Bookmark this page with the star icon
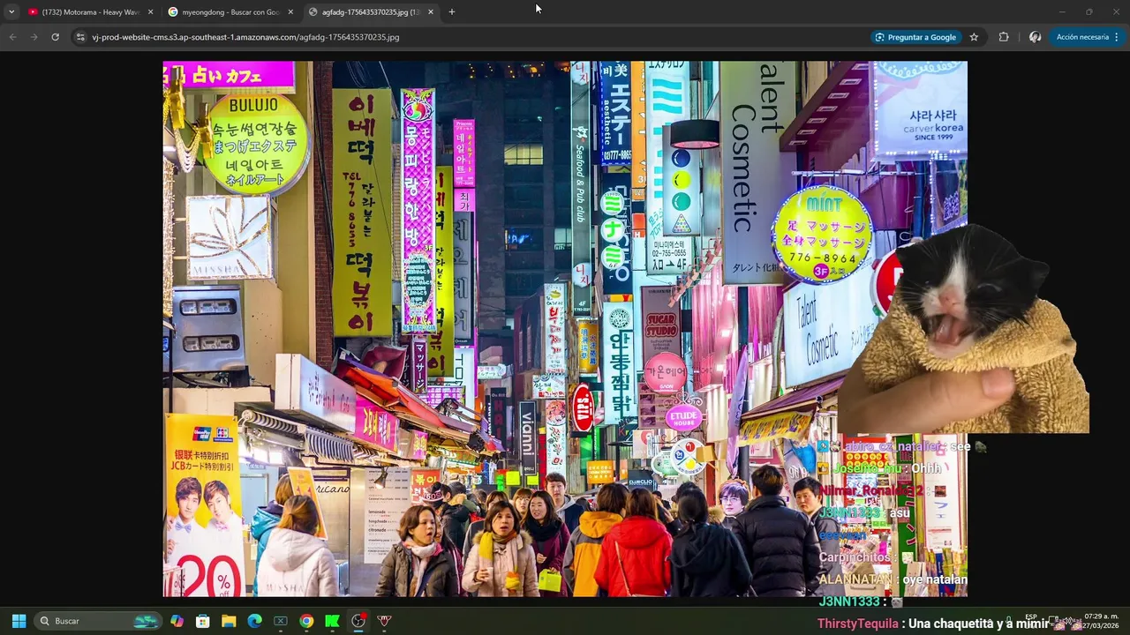The height and width of the screenshot is (635, 1130). [974, 37]
